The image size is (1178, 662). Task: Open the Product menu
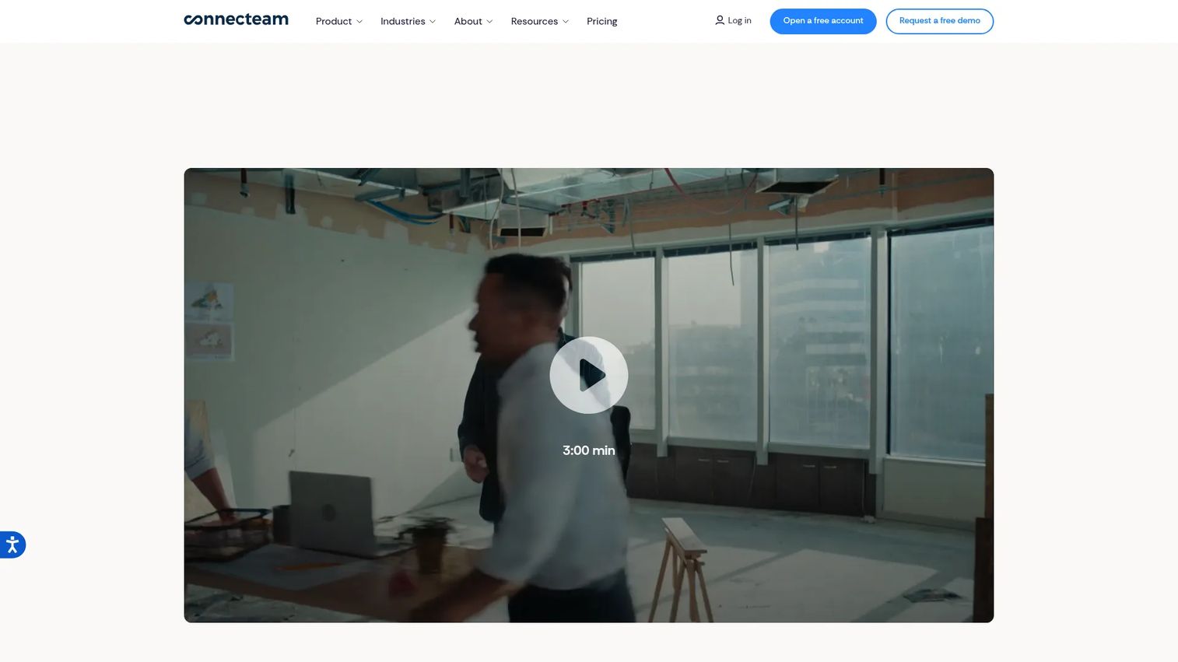coord(334,21)
